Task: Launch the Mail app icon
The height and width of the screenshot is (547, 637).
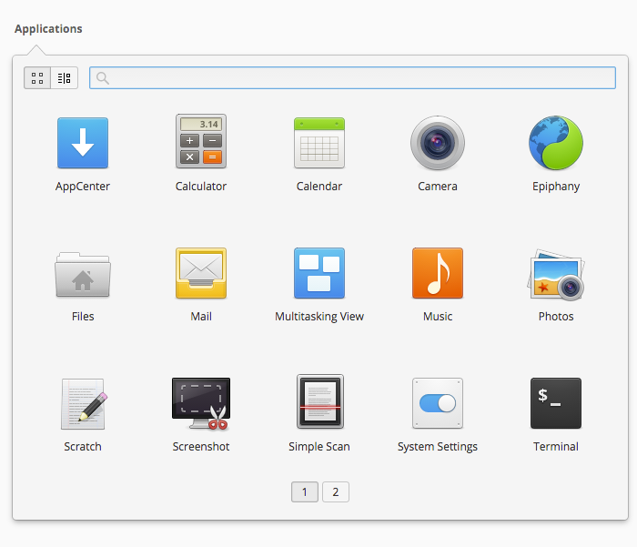Action: pos(201,273)
